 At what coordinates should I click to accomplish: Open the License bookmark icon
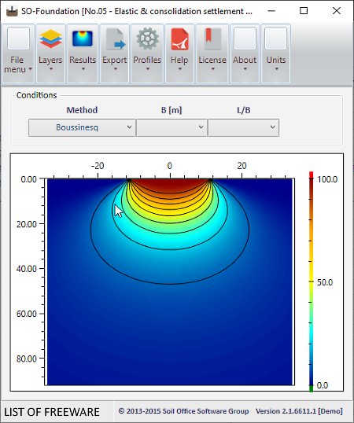(x=212, y=39)
